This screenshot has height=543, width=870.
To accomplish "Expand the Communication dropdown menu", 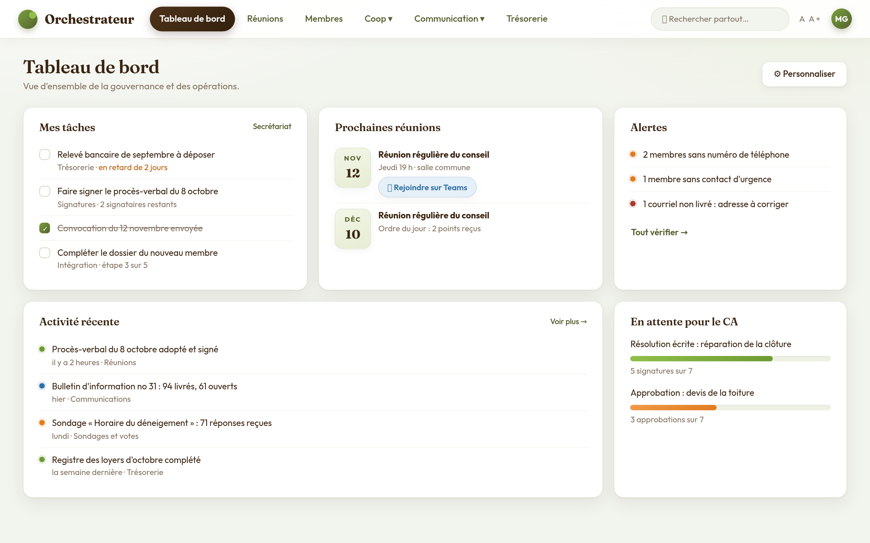I will [x=449, y=19].
